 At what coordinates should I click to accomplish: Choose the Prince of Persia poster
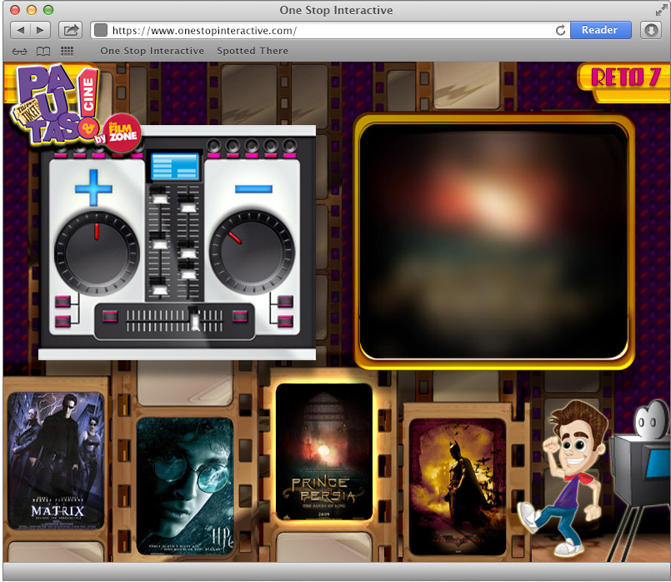[324, 452]
